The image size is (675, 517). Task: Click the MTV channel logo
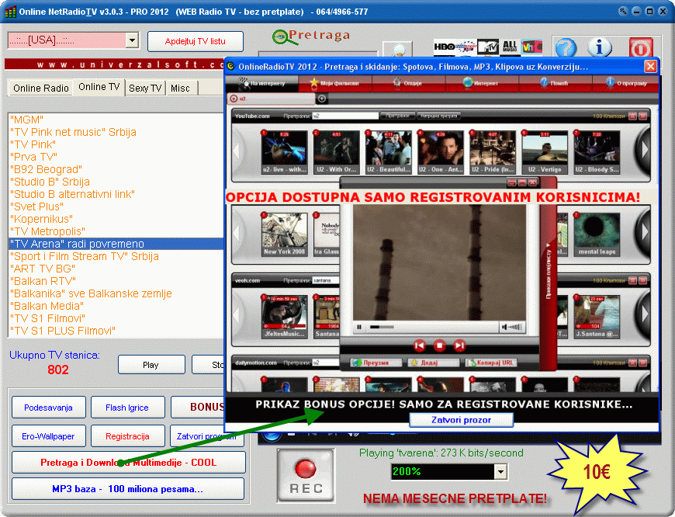coord(487,47)
